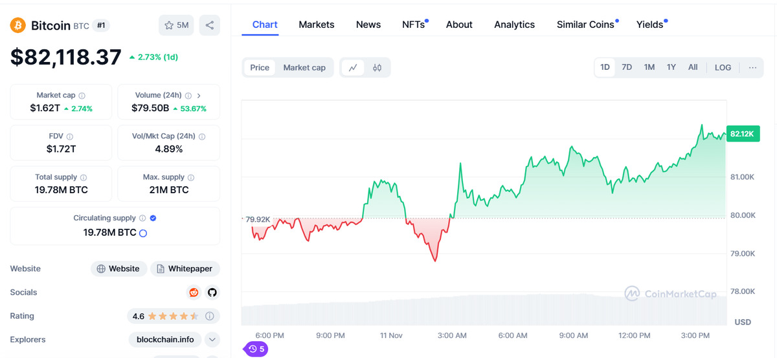Screen dimensions: 777x358
Task: Switch to the Similar Coins tab
Action: (x=587, y=25)
